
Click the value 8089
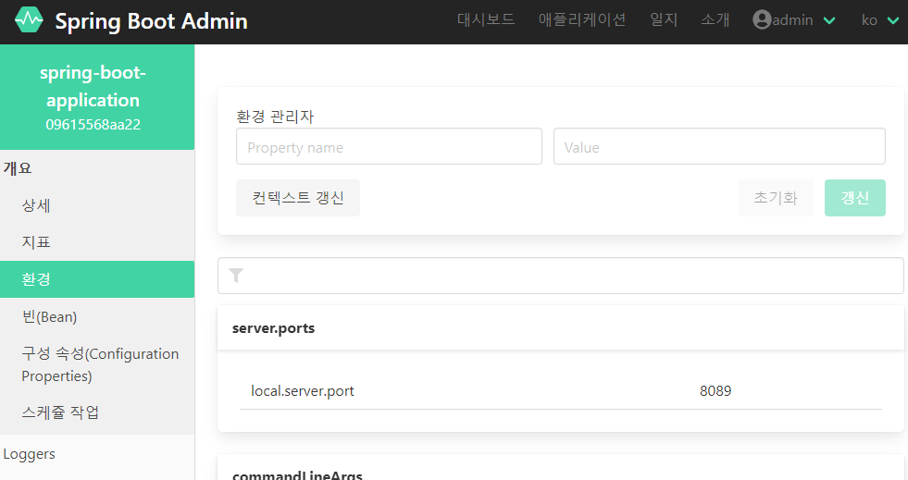tap(715, 391)
